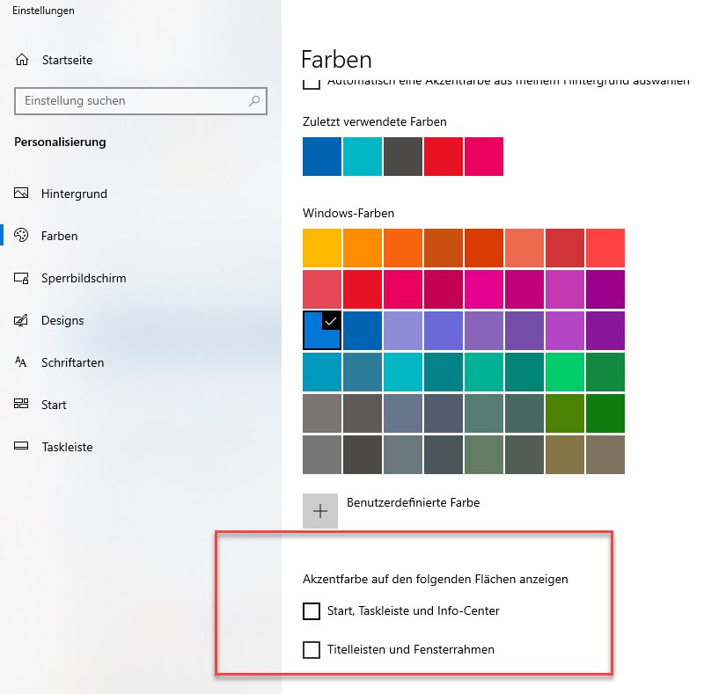
Task: Enable accent color on Titelleisten und Fensterrahmen
Action: 312,649
